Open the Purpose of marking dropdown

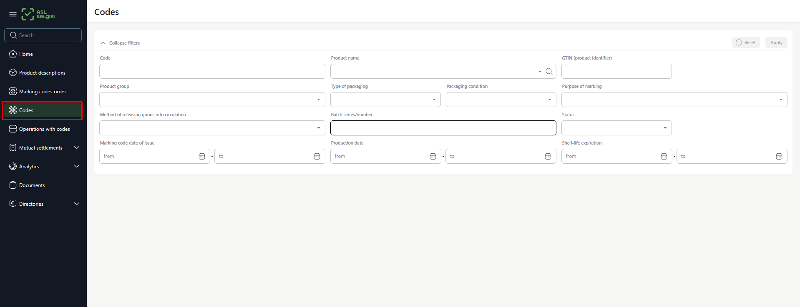674,100
